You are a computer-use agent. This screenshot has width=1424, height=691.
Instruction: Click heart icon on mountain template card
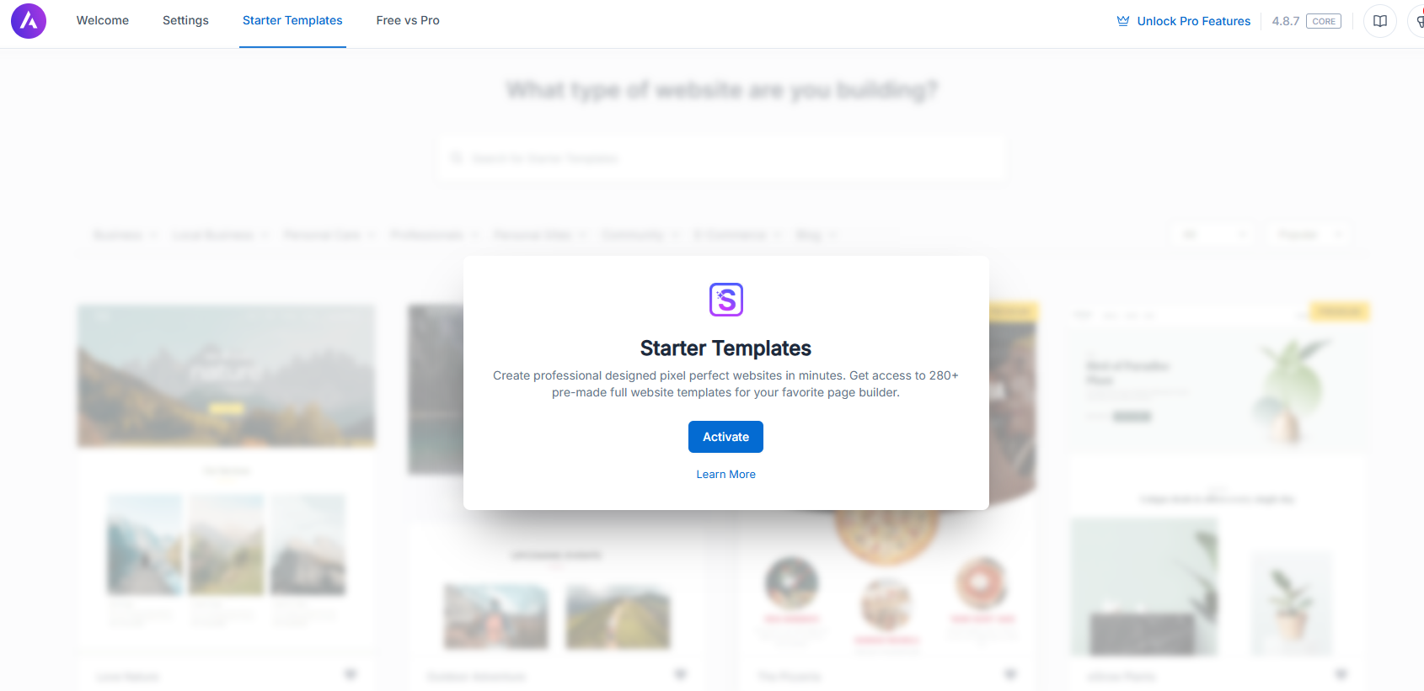[351, 674]
